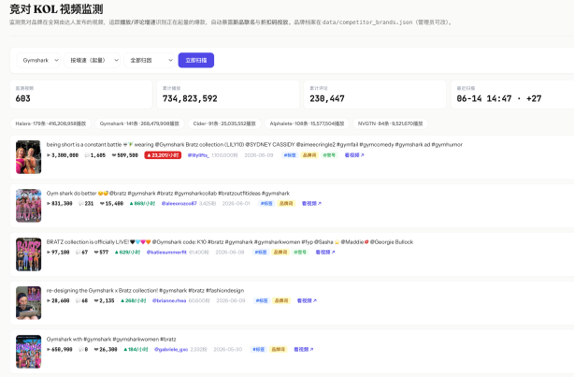574x377 pixels.
Task: Click heart icon beside 577
Action: coord(96,253)
